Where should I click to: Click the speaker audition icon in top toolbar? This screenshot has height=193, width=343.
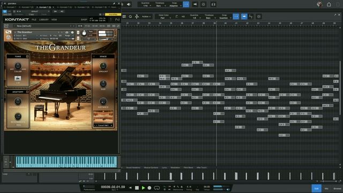click(x=129, y=4)
